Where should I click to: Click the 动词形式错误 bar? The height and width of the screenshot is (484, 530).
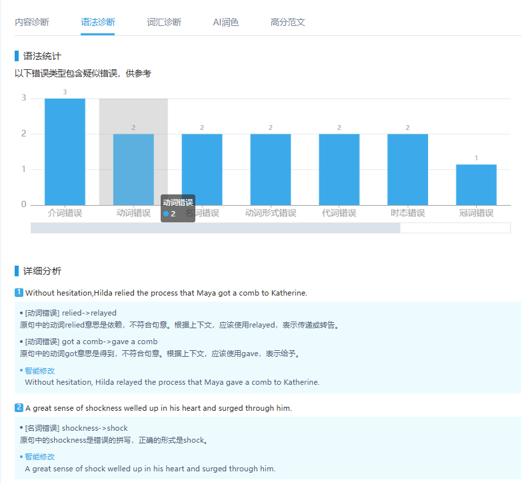tap(271, 169)
